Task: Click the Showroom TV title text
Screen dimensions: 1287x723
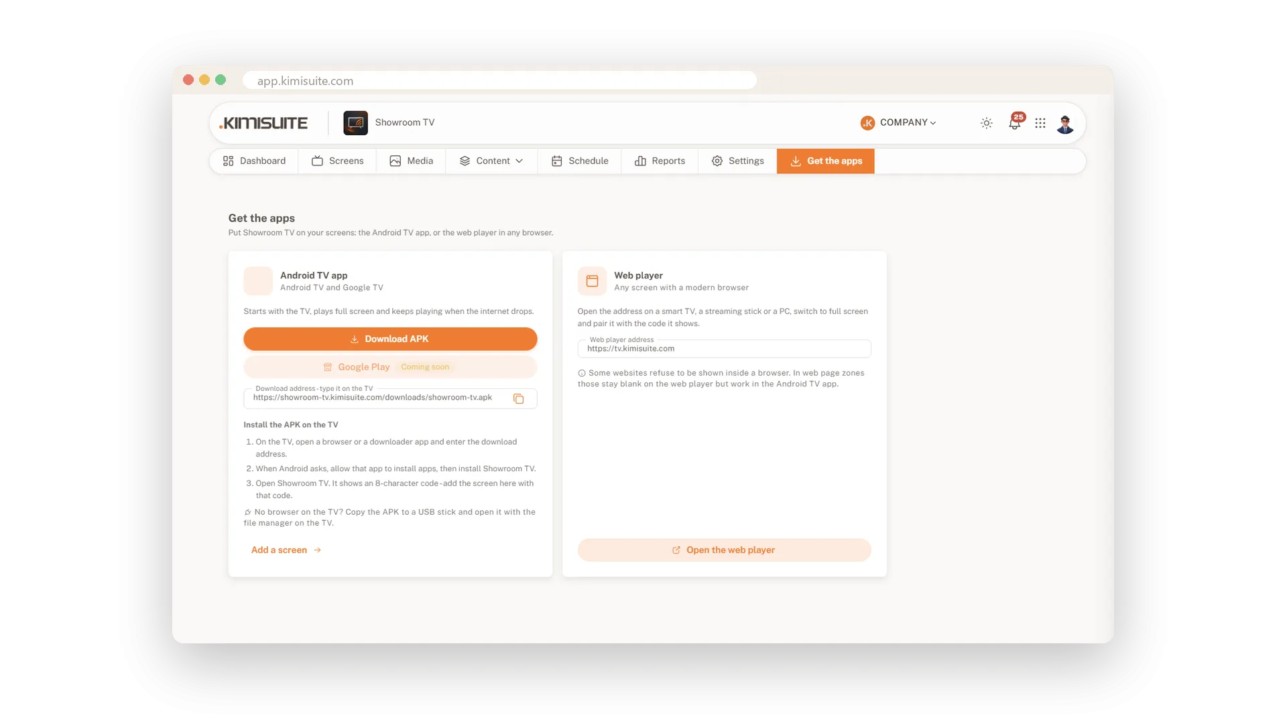Action: (404, 123)
